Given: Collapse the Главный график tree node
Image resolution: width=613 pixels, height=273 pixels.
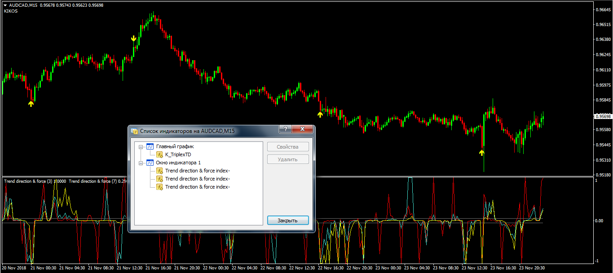Looking at the screenshot, I should [141, 147].
